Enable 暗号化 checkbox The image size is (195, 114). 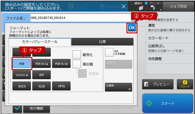[x=77, y=55]
